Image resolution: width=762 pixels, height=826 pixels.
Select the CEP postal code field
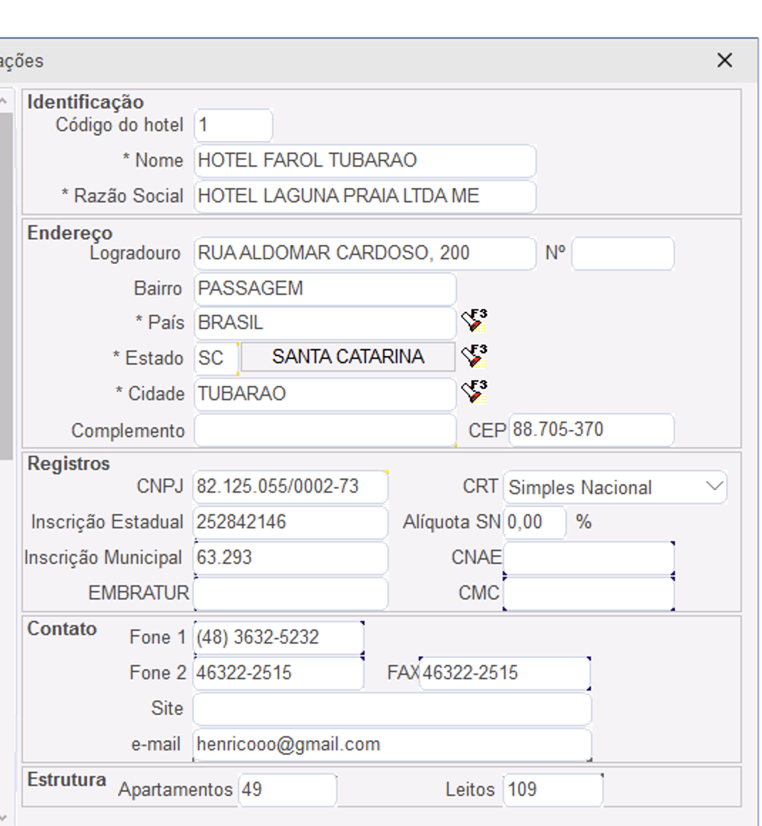(590, 429)
